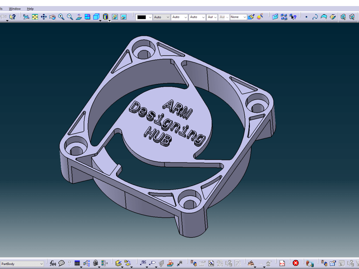Toggle the multi-view display mode

(x=88, y=16)
